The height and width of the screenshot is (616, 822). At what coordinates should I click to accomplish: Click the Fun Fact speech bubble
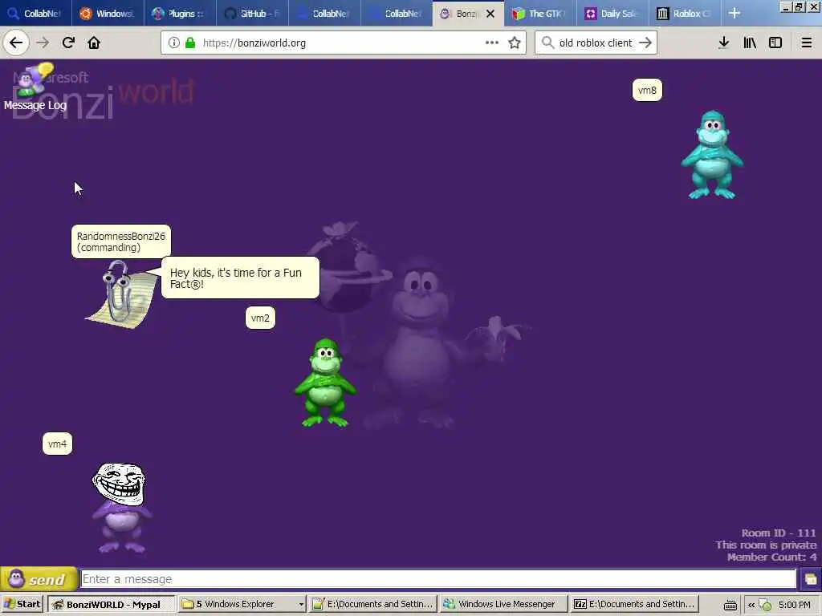240,278
